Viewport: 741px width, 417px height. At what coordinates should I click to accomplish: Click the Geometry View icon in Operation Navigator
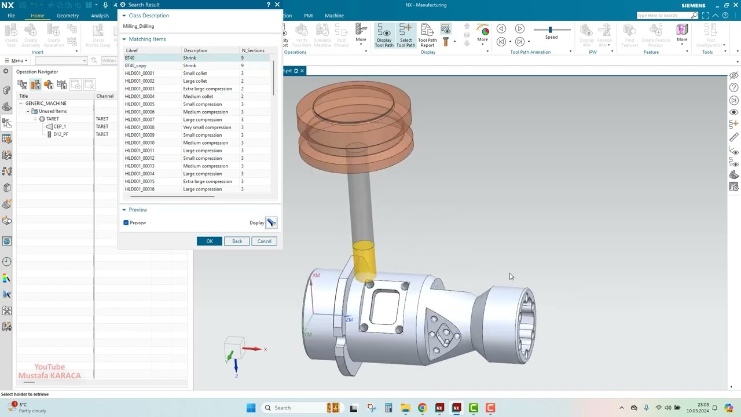coord(49,85)
